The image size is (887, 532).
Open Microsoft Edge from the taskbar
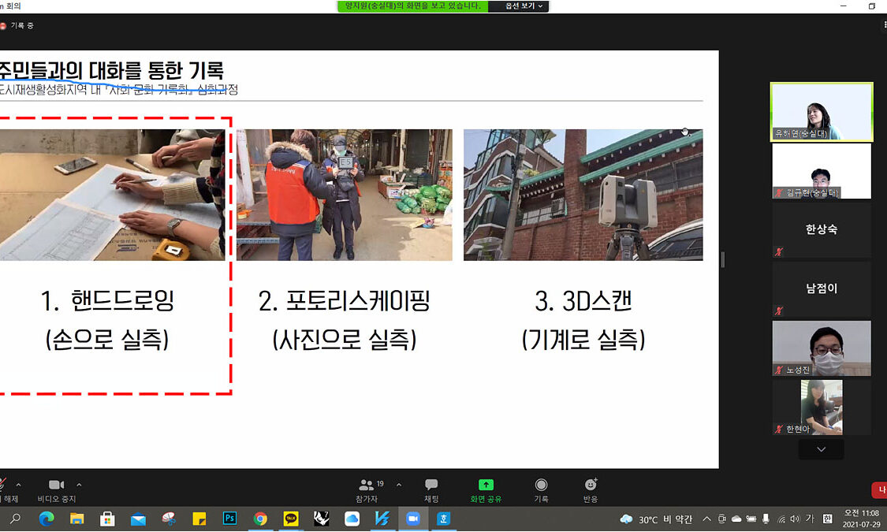tap(46, 519)
